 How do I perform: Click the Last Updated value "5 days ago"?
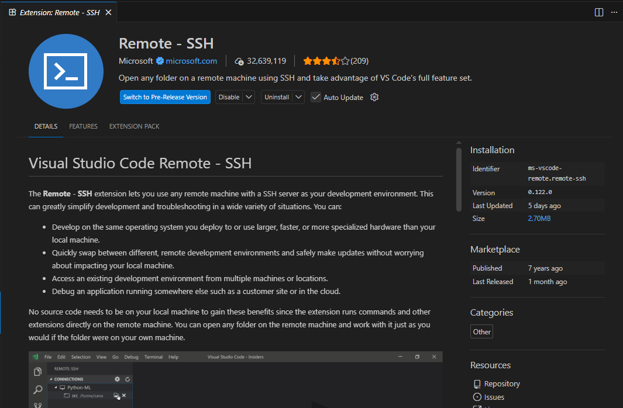pyautogui.click(x=545, y=206)
